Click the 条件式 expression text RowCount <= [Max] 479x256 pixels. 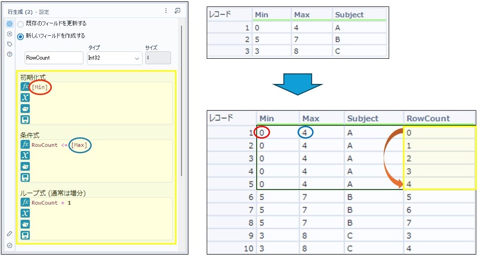coord(60,145)
